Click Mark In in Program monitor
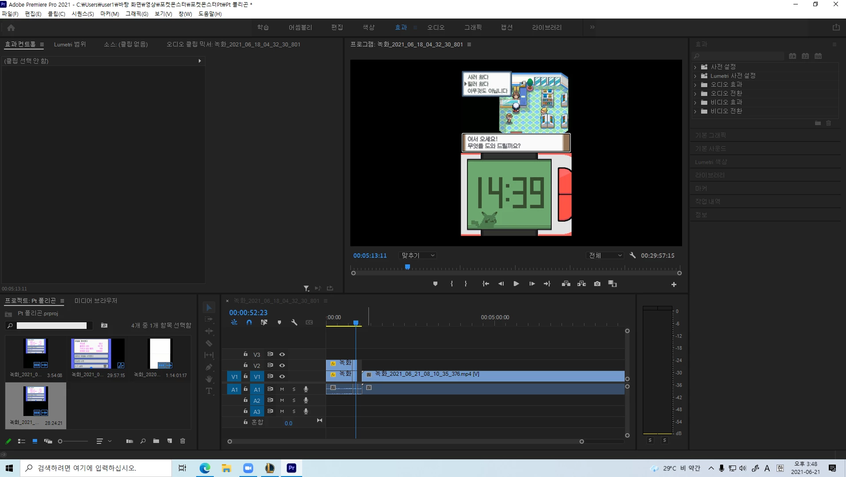Image resolution: width=846 pixels, height=477 pixels. 451,284
